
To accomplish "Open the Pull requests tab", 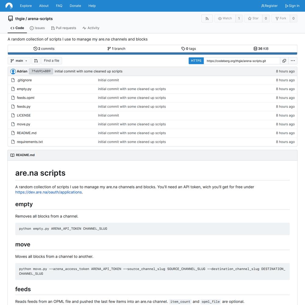I will (64, 28).
